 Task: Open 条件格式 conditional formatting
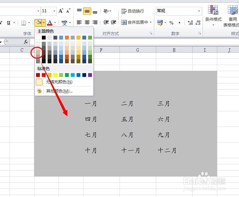click(213, 15)
